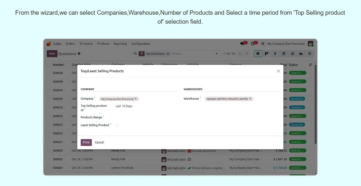Click the Print button
The height and width of the screenshot is (186, 361).
click(86, 143)
